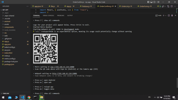
Task: Split the terminal panel
Action: [x=169, y=16]
